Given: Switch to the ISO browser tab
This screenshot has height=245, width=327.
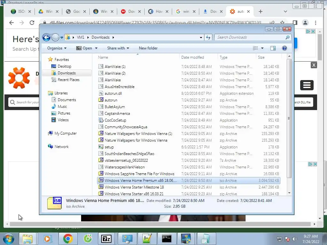Looking at the screenshot, I should click(21, 11).
